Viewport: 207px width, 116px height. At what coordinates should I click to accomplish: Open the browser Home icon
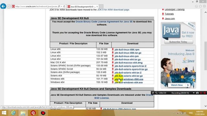point(196,6)
